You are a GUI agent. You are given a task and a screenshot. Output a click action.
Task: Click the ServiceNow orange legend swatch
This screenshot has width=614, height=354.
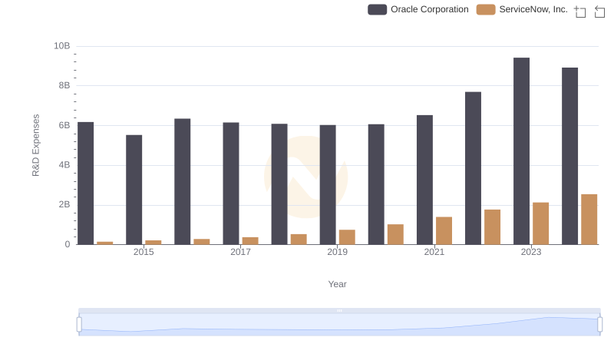(486, 9)
